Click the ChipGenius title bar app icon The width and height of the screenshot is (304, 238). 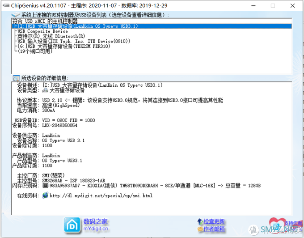(x=6, y=5)
